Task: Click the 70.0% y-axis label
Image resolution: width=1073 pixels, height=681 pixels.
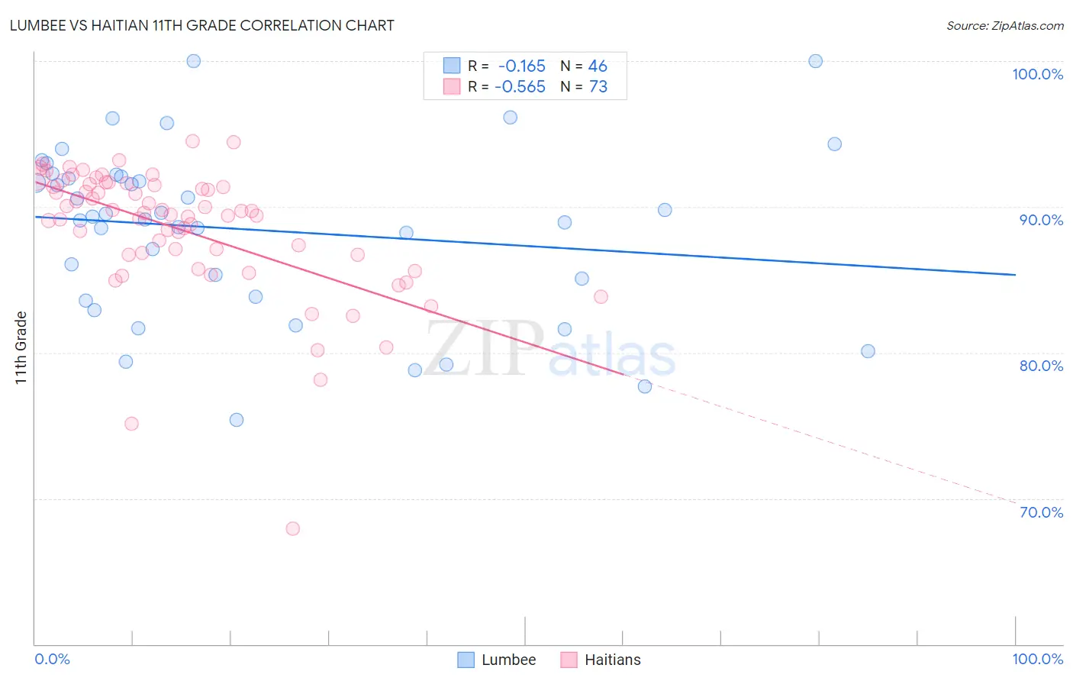Action: pos(1041,512)
